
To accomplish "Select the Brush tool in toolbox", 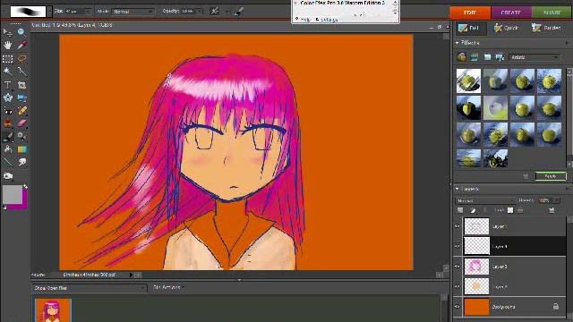I will point(7,137).
